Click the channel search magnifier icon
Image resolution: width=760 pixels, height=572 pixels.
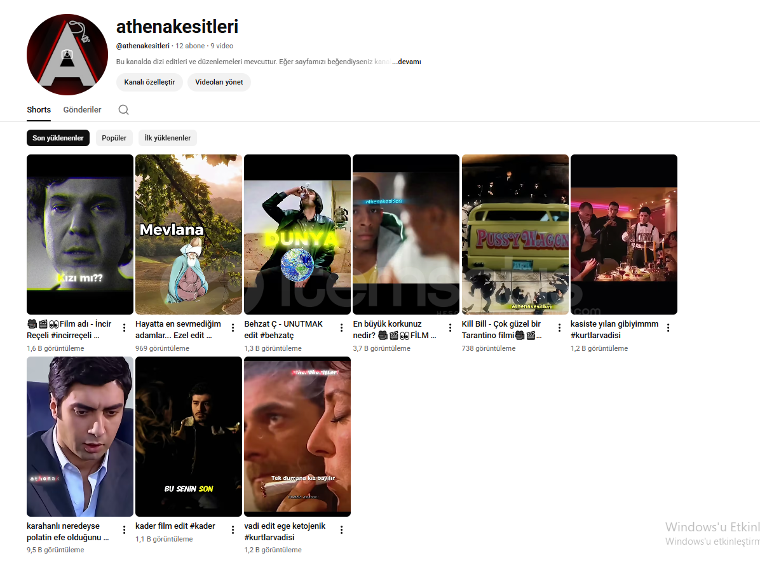tap(124, 109)
